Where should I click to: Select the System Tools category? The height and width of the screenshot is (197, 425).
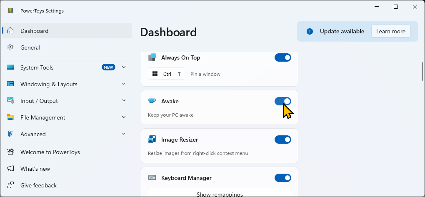click(x=67, y=67)
